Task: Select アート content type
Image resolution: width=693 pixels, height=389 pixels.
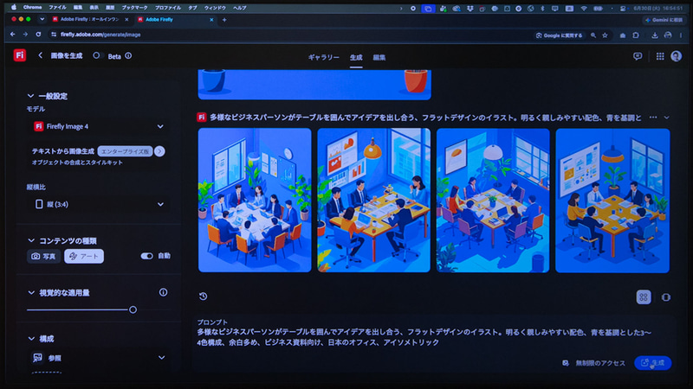Action: click(84, 256)
